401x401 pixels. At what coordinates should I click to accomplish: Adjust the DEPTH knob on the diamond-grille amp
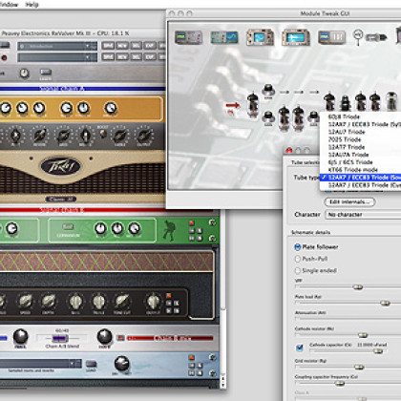49,301
